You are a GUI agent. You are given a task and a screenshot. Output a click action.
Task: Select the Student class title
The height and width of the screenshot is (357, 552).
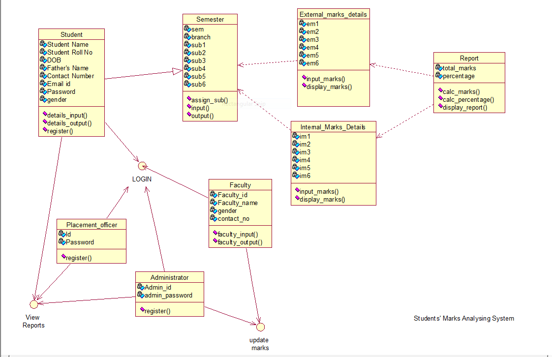tap(71, 34)
